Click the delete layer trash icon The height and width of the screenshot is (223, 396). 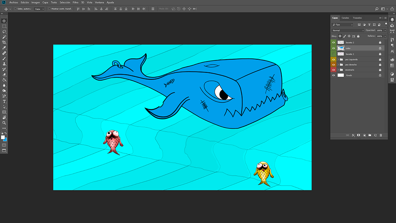381,135
